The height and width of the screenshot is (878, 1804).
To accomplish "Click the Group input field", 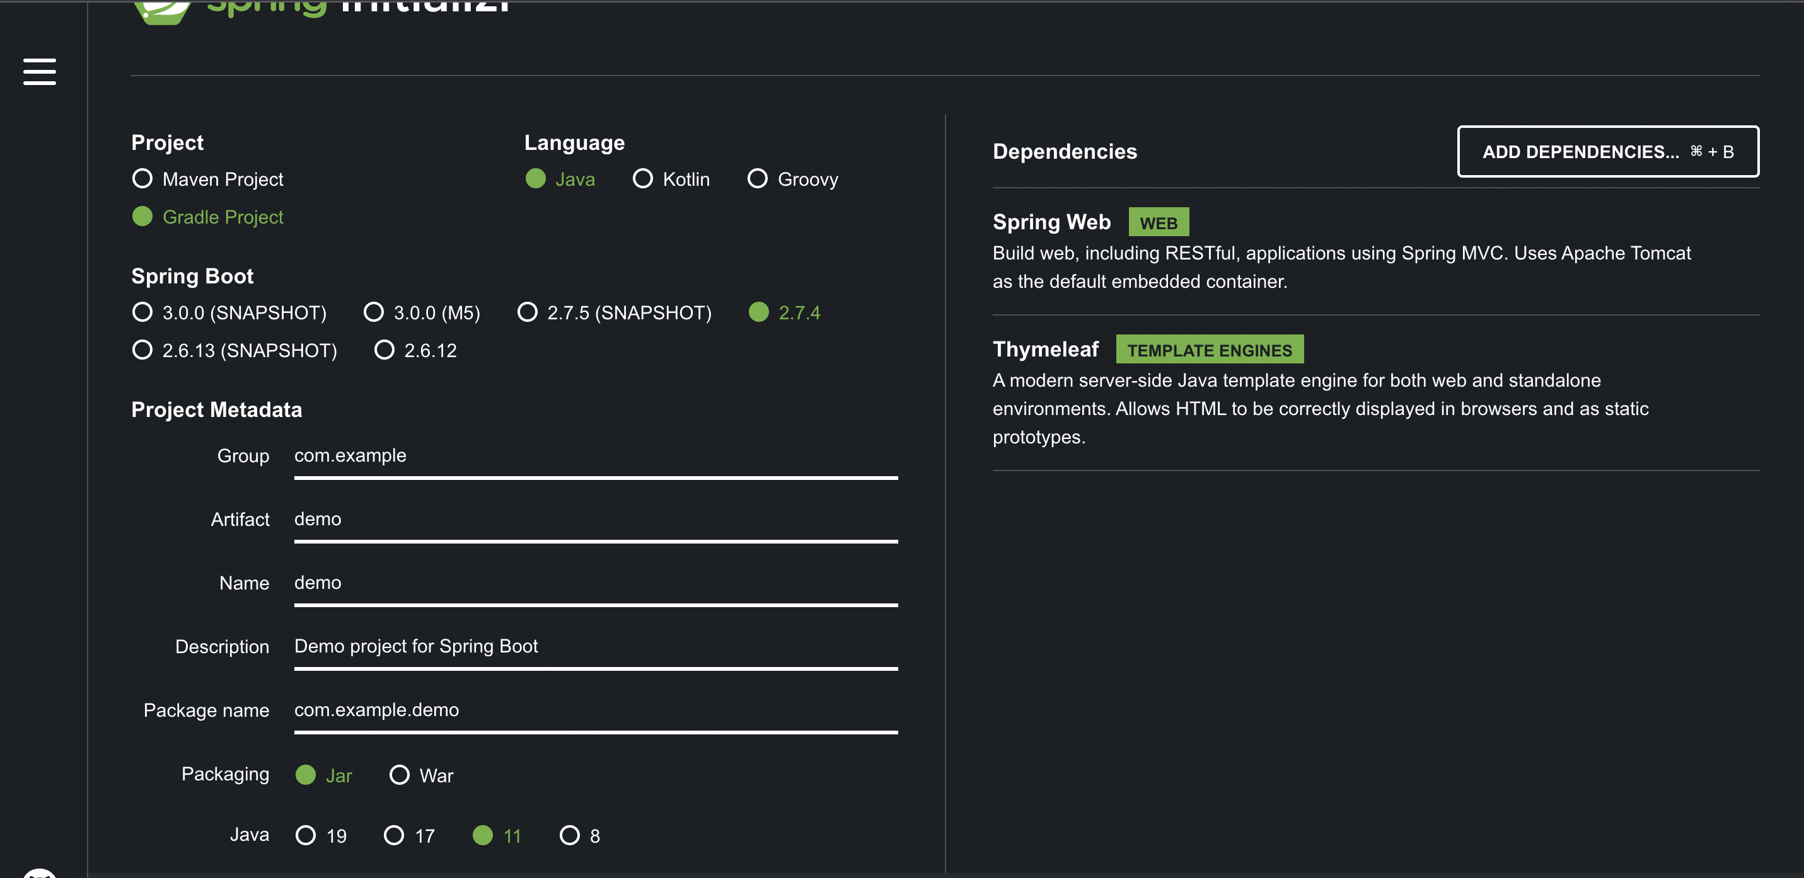I will (x=596, y=456).
